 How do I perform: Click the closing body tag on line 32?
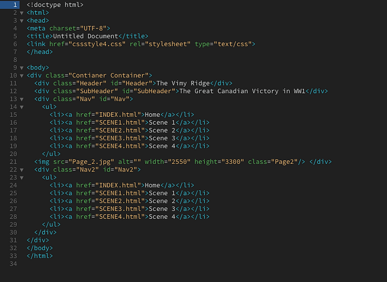pyautogui.click(x=40, y=248)
